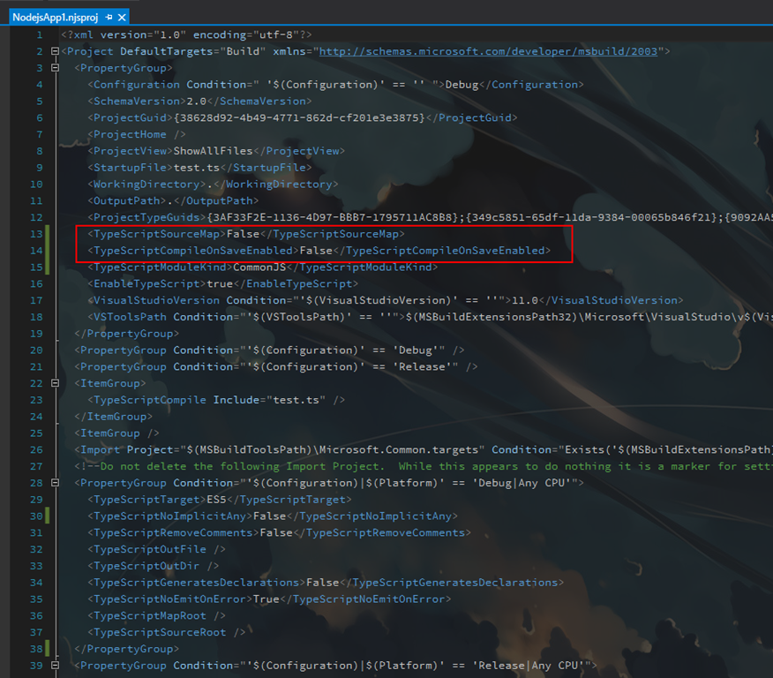Click the TypeScriptGeneratesDeclarations False value
Viewport: 773px width, 678px height.
click(x=322, y=583)
